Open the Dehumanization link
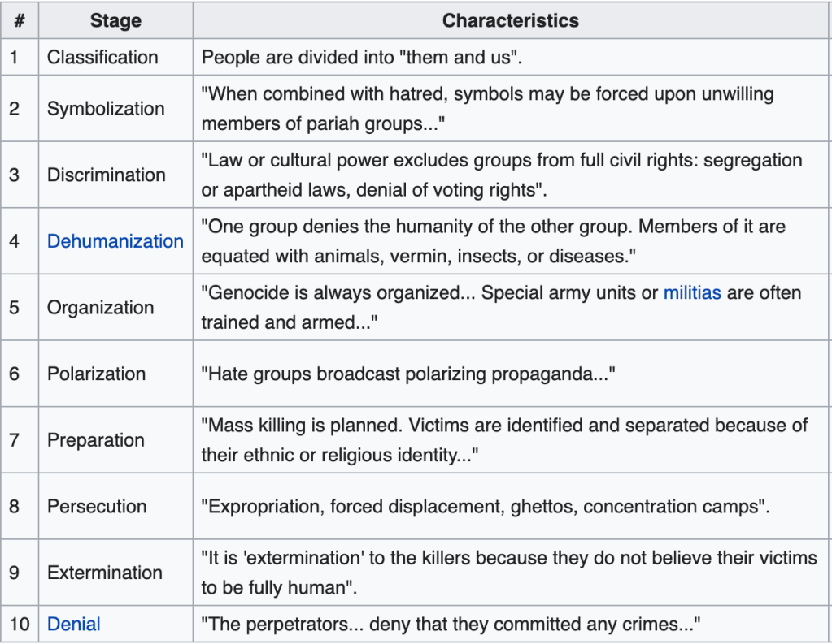This screenshot has width=832, height=644. point(115,241)
